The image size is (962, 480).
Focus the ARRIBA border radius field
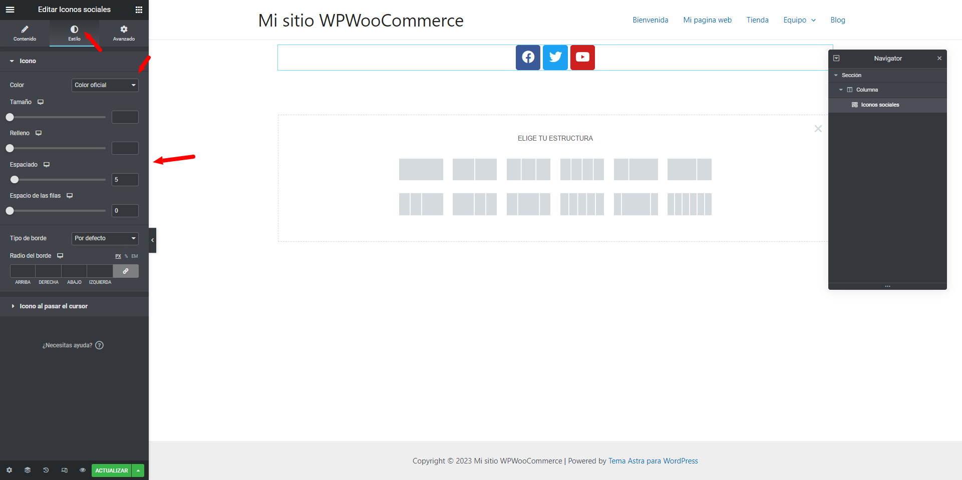click(x=23, y=271)
